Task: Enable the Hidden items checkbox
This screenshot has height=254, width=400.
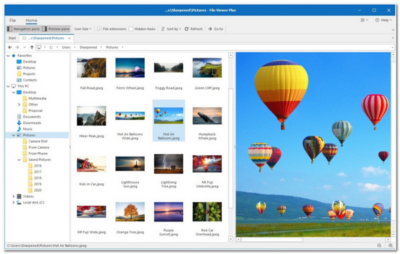Action: [x=131, y=29]
